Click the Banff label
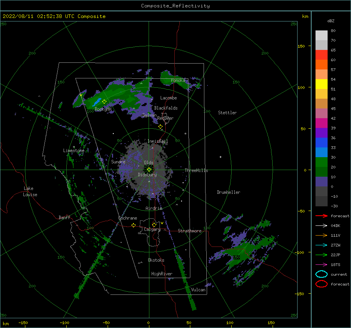 64,217
